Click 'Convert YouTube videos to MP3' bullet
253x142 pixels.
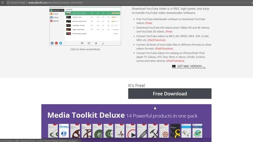[x=172, y=38]
